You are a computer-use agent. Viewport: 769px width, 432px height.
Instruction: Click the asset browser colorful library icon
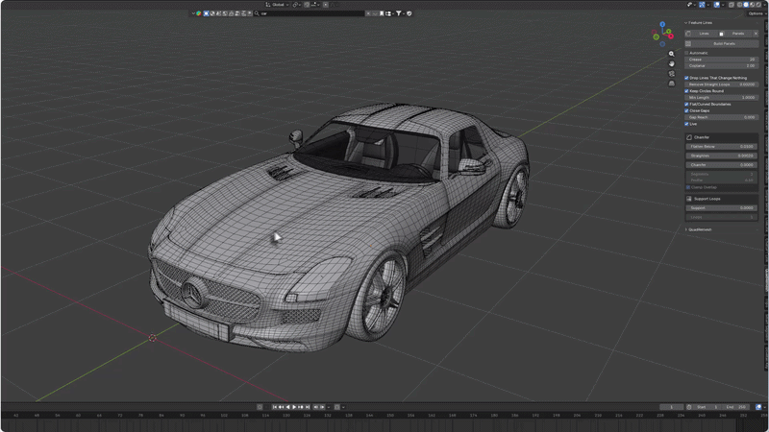[199, 13]
